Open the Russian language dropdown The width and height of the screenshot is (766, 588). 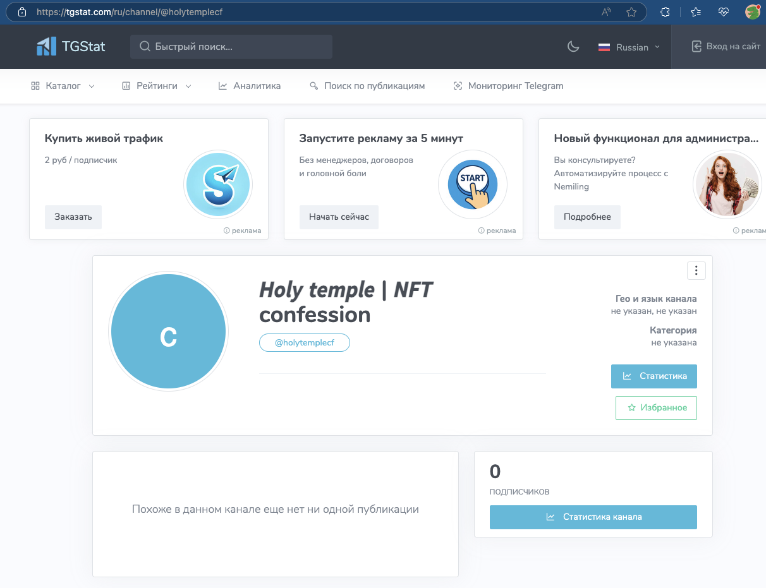(x=629, y=47)
